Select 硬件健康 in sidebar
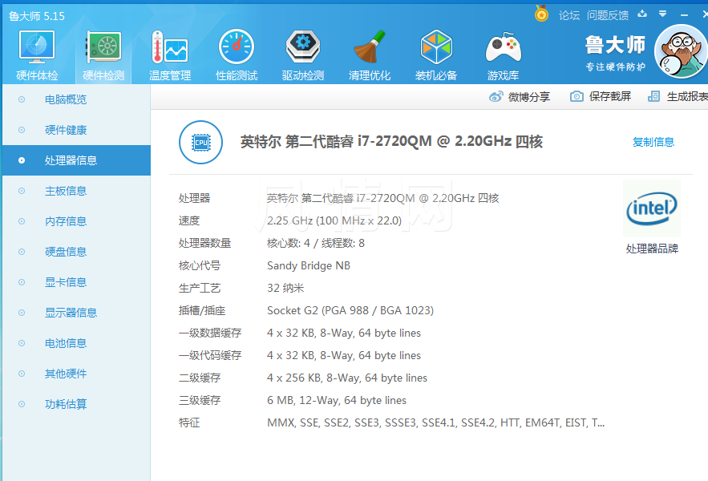The image size is (708, 481). (76, 130)
